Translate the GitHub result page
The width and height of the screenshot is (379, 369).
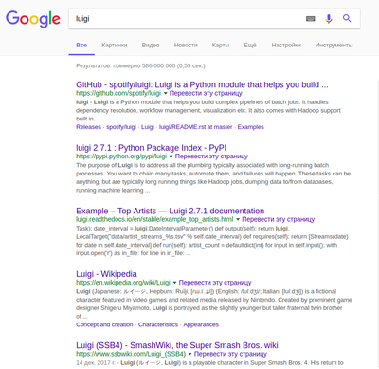tap(206, 93)
